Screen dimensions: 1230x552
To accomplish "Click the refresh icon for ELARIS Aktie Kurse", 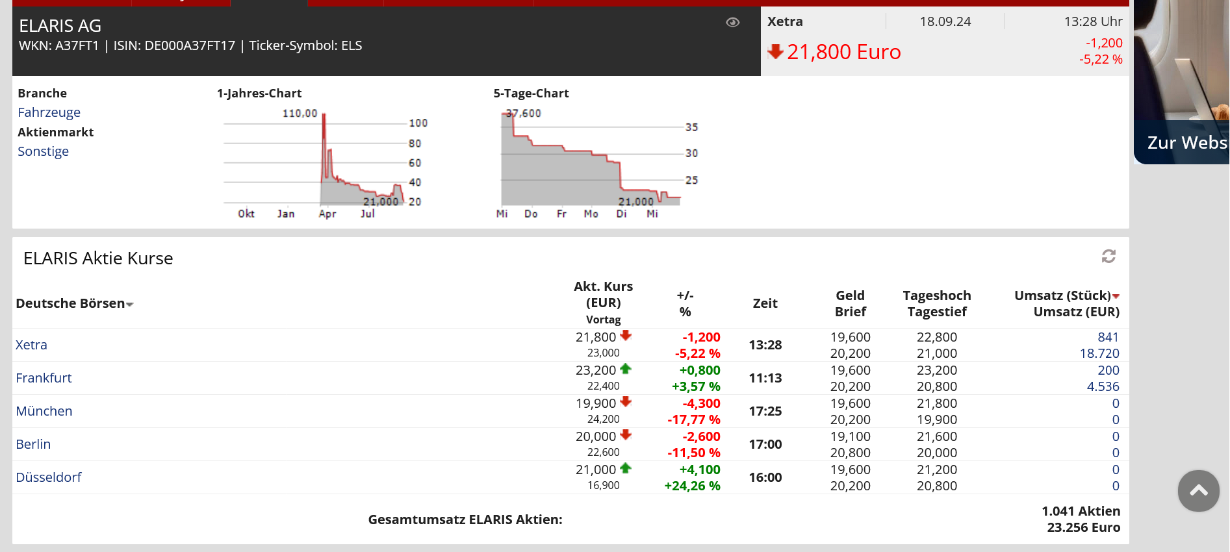I will click(x=1108, y=257).
